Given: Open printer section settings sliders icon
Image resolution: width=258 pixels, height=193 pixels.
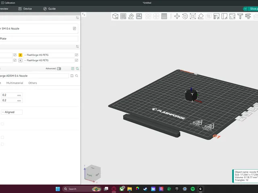Looking at the screenshot, I should pyautogui.click(x=77, y=18).
